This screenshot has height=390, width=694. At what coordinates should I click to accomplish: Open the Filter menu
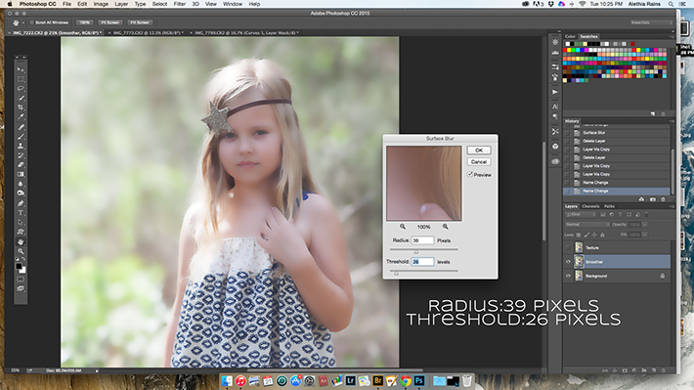click(x=179, y=4)
